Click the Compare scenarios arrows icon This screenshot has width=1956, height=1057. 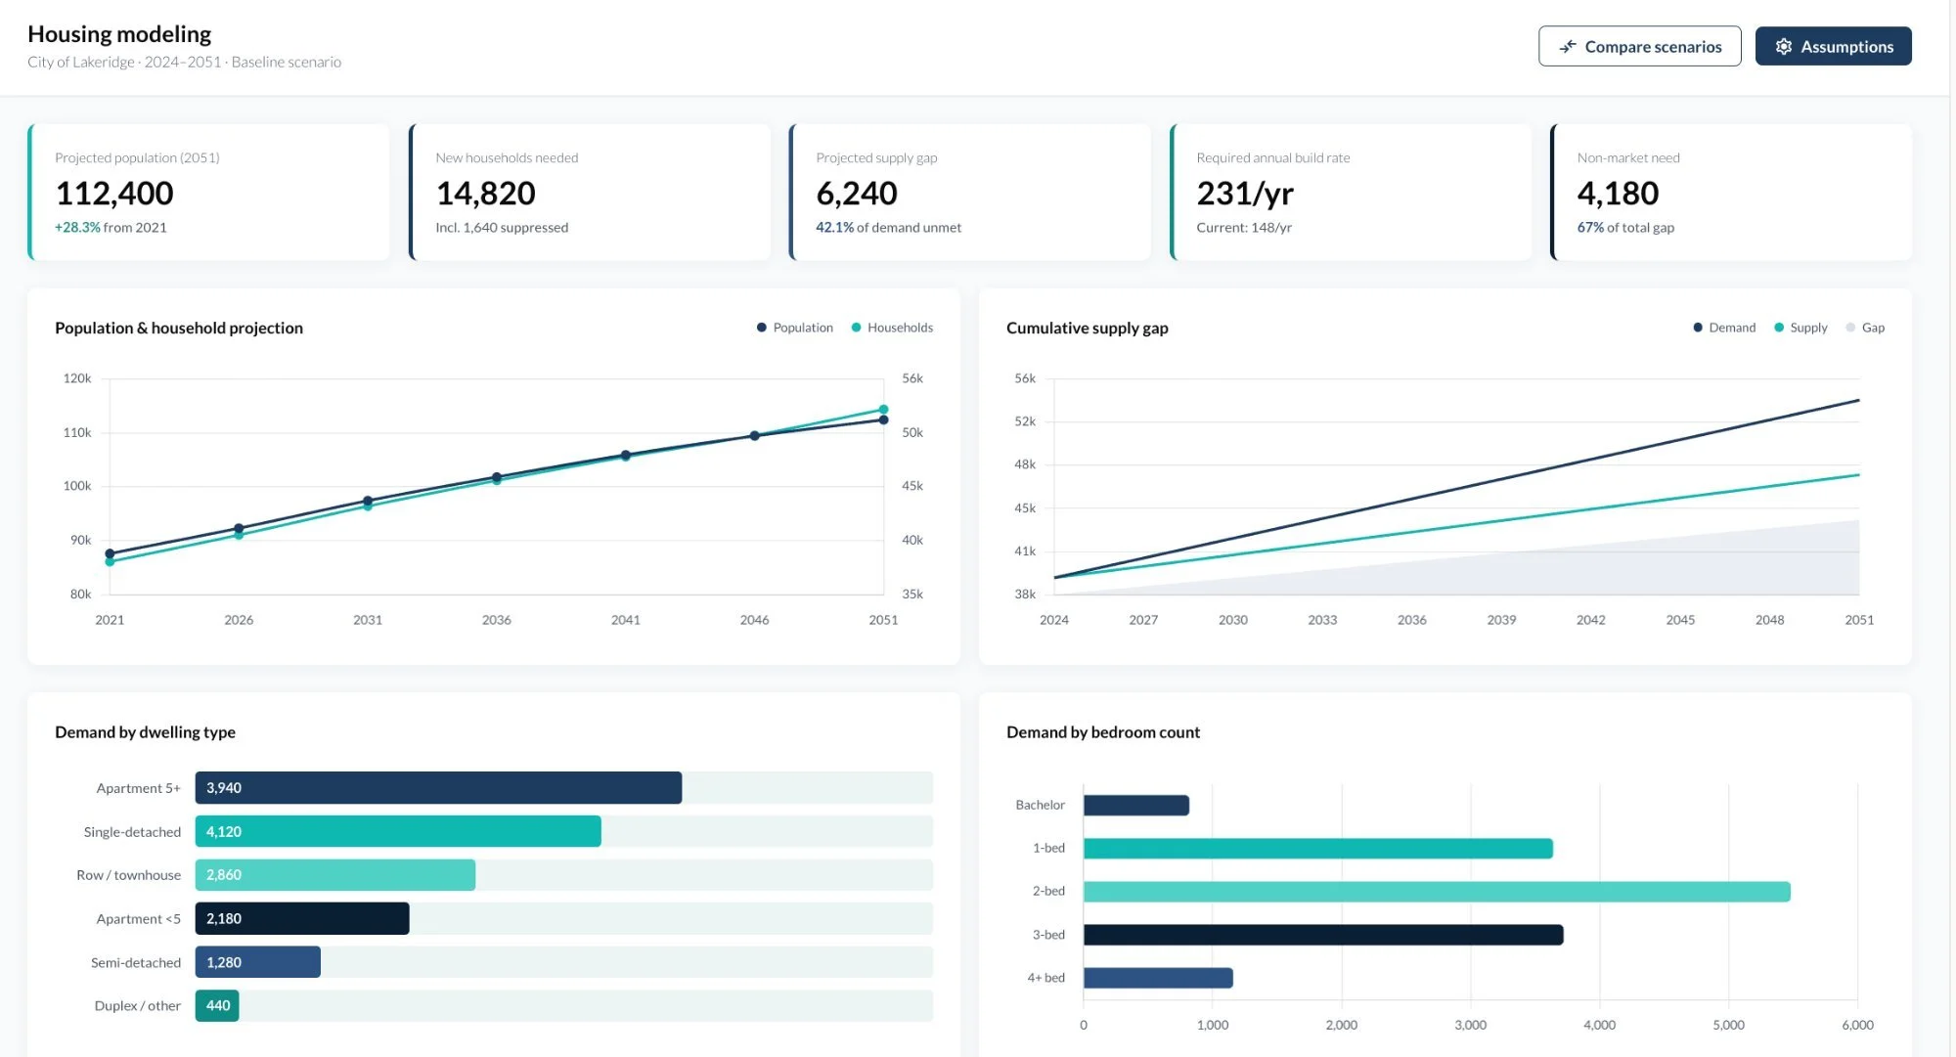coord(1568,47)
